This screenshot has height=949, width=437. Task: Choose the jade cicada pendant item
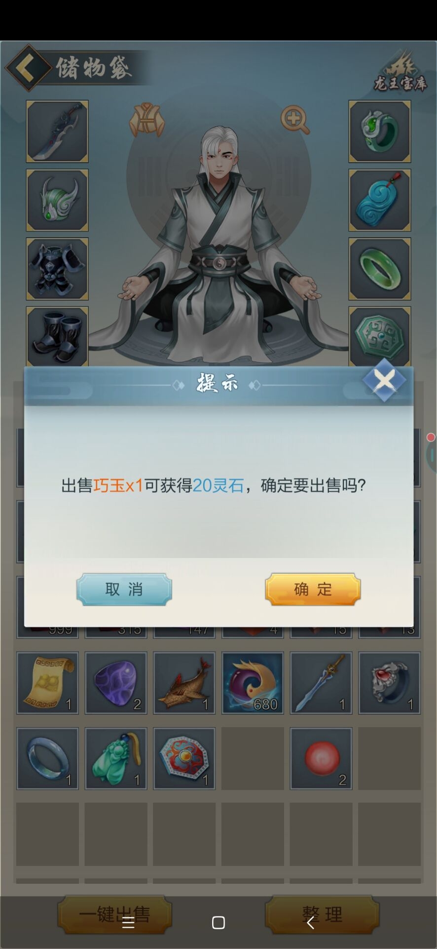(116, 758)
